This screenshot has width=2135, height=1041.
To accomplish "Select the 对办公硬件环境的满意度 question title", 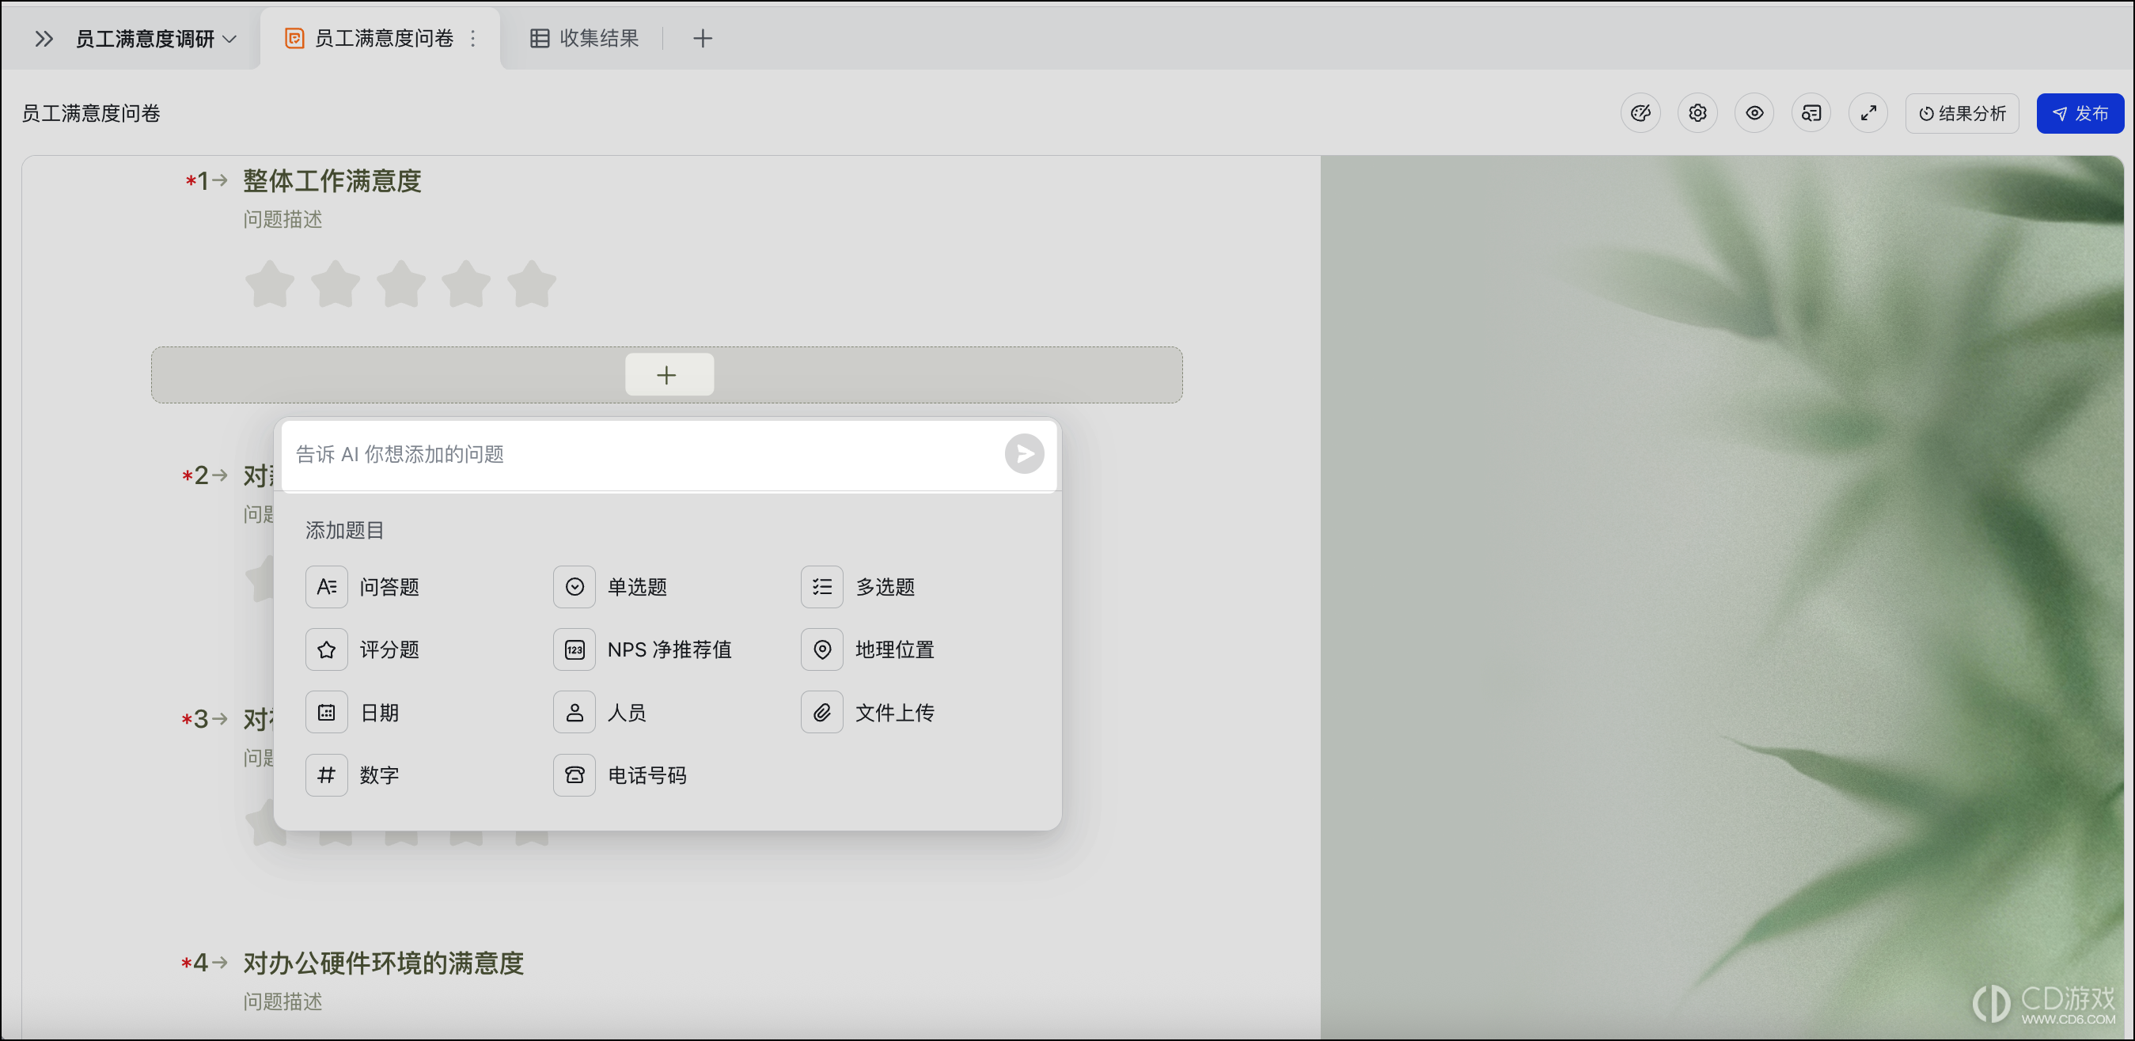I will [x=384, y=963].
